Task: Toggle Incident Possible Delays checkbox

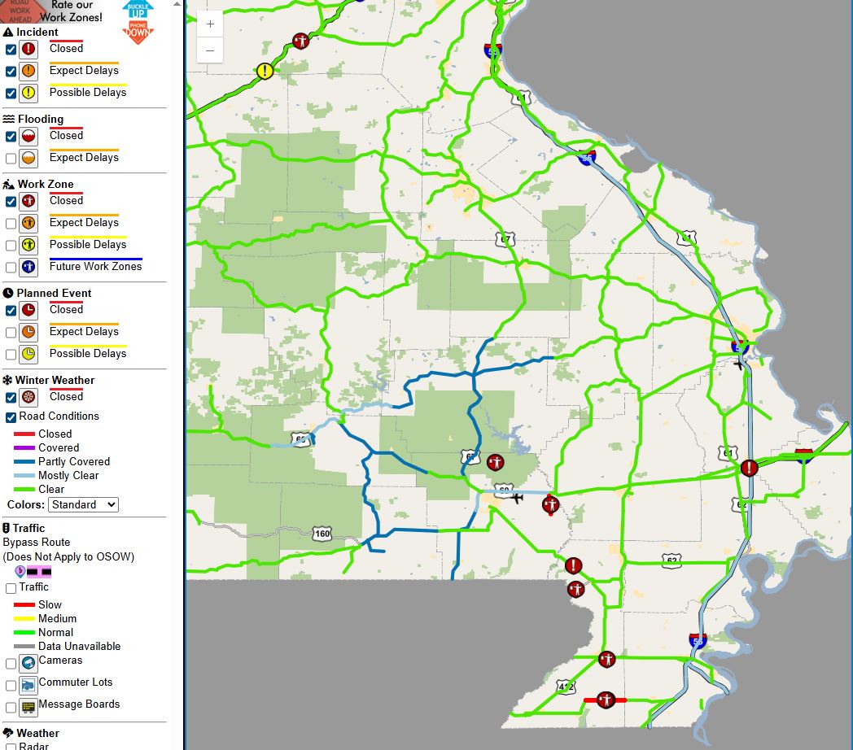Action: [x=11, y=93]
